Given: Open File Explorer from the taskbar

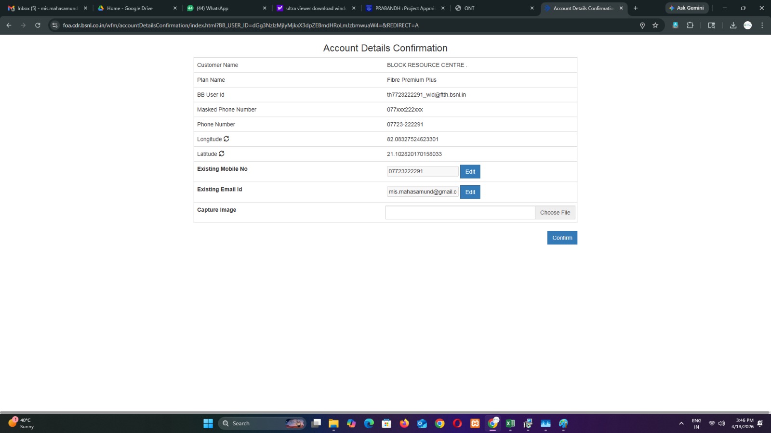Looking at the screenshot, I should [333, 423].
